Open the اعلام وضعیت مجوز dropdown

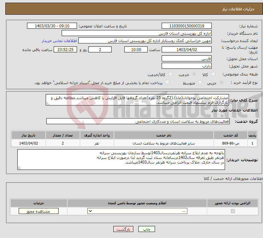click(x=137, y=211)
